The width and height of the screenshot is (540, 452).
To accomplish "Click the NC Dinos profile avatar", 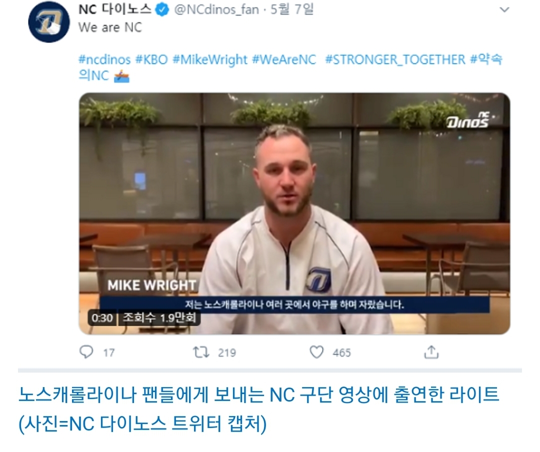I will (x=48, y=23).
